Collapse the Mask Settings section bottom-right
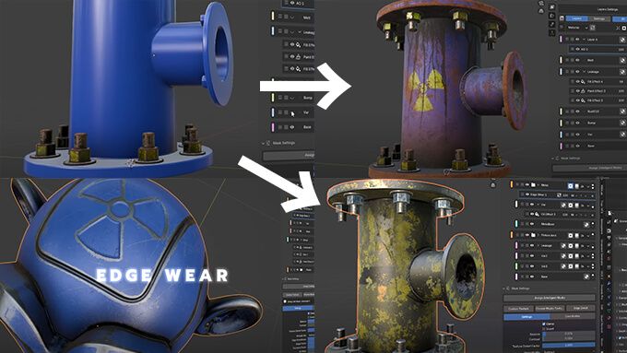Image resolution: width=627 pixels, height=353 pixels. coord(504,288)
